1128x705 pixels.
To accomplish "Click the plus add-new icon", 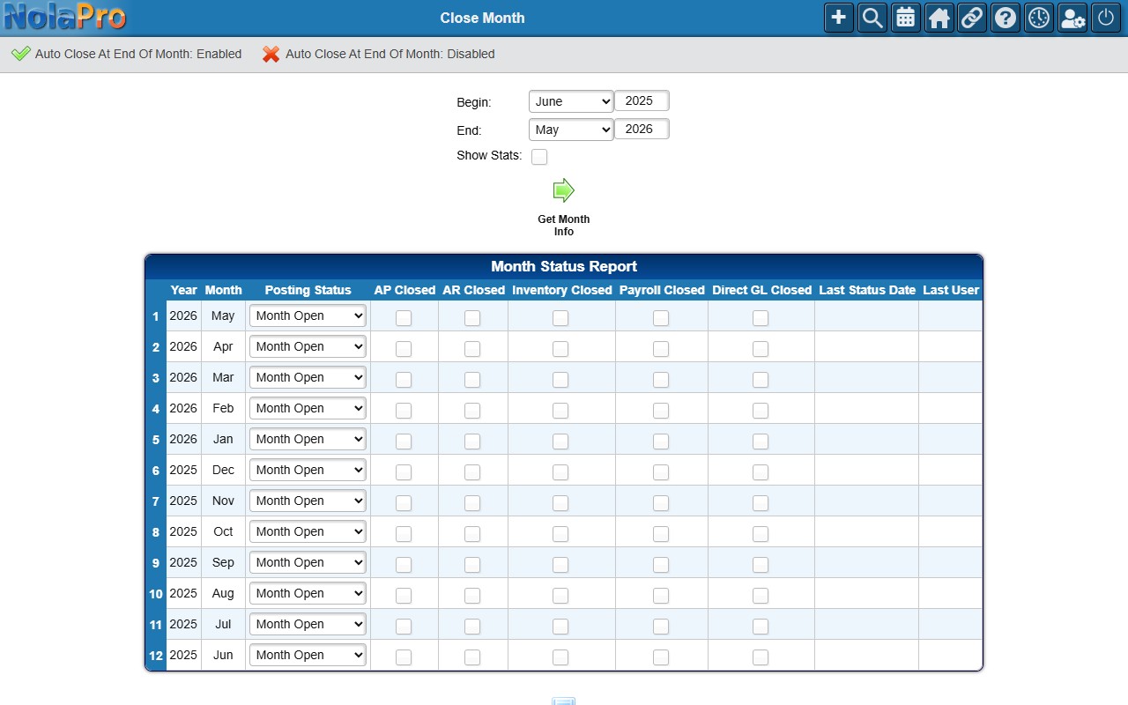I will click(839, 18).
